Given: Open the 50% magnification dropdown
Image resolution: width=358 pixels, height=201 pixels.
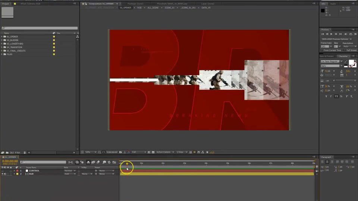Looking at the screenshot, I should (91, 152).
